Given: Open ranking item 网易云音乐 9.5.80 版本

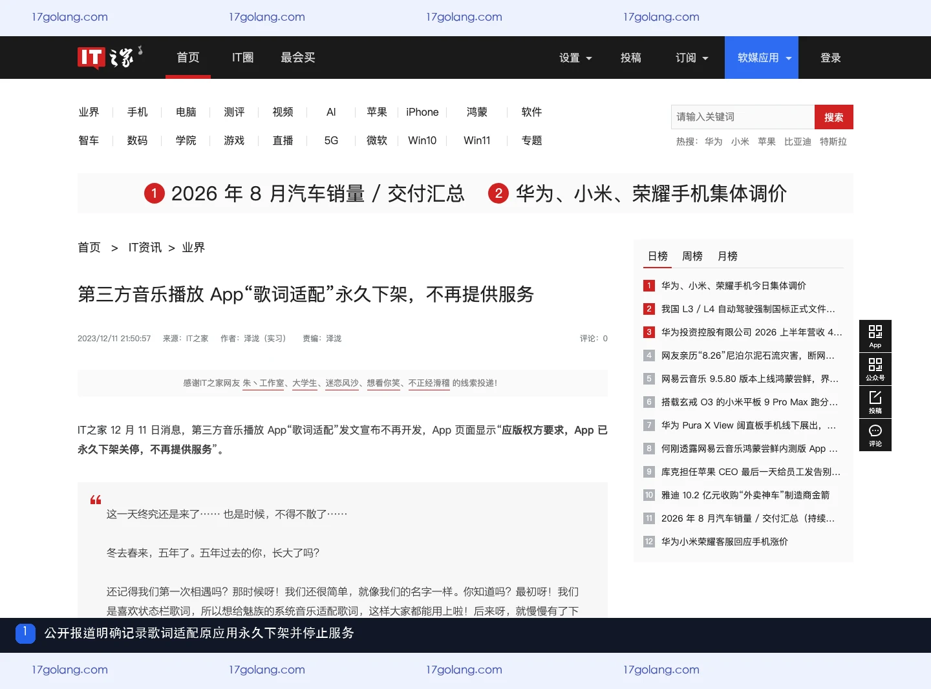Looking at the screenshot, I should 749,379.
